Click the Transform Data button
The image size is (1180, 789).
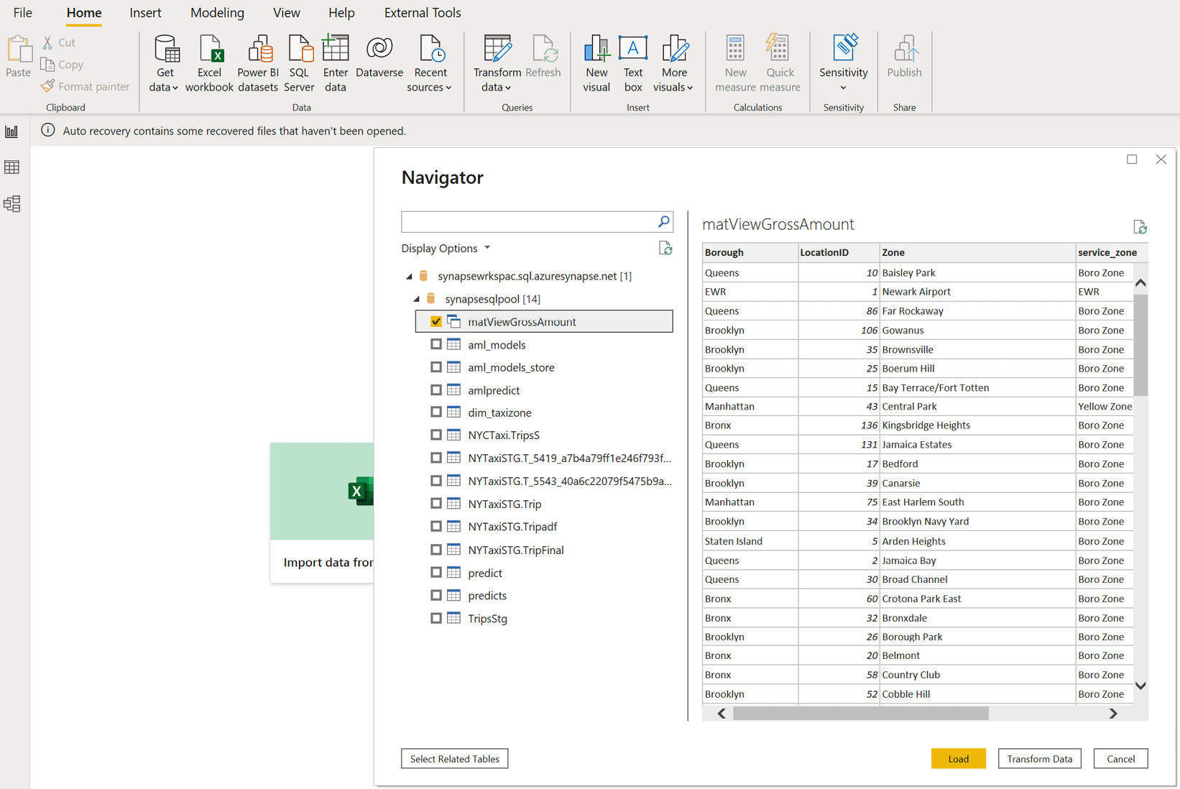coord(1039,759)
